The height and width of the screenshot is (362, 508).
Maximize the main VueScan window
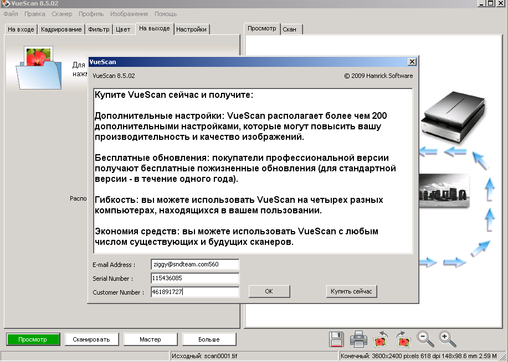[x=491, y=3]
